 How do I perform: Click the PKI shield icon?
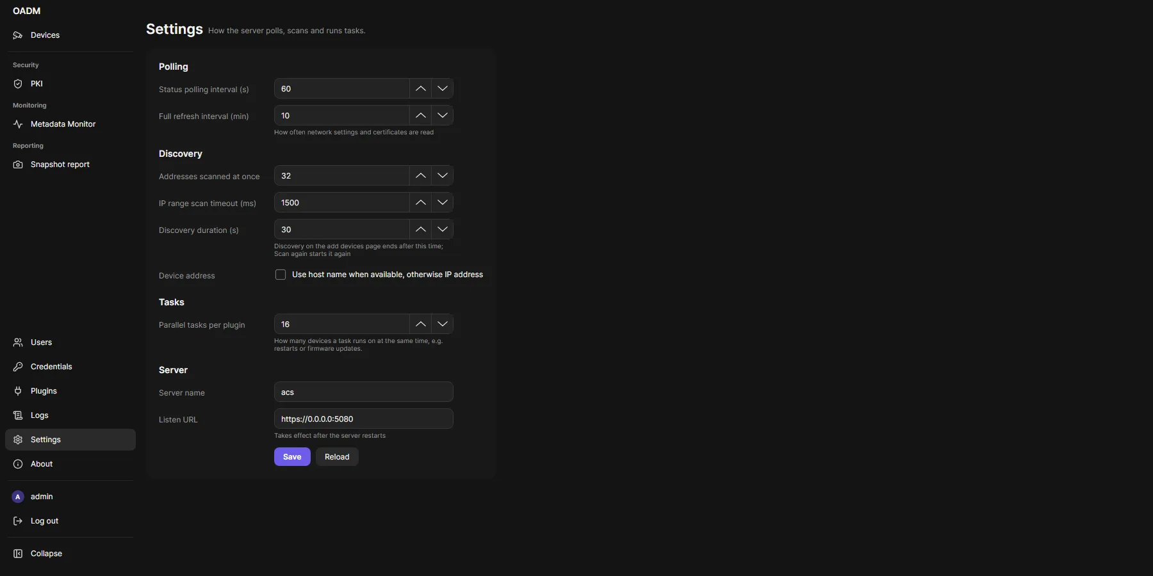tap(18, 84)
